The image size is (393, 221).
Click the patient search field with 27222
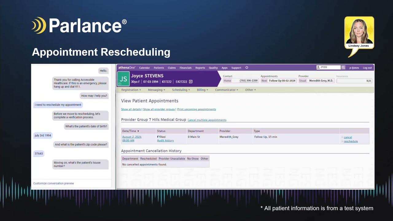329,67
